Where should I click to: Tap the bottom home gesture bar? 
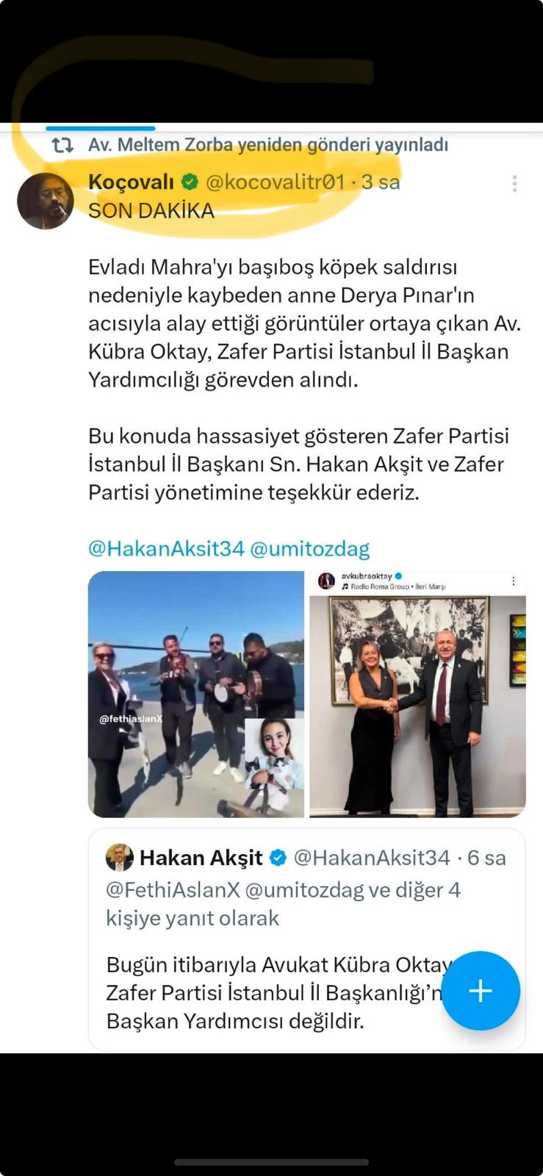tap(271, 1162)
